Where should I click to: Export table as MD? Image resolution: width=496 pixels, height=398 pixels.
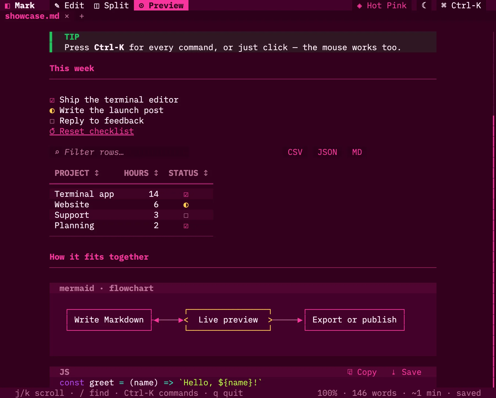[357, 152]
